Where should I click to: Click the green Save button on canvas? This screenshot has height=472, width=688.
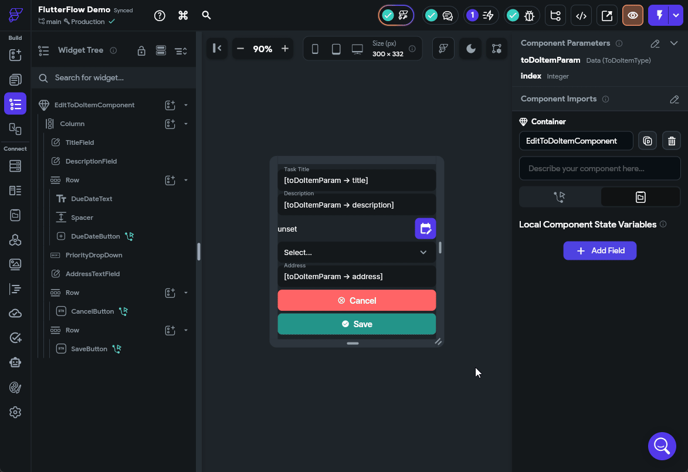pyautogui.click(x=357, y=324)
